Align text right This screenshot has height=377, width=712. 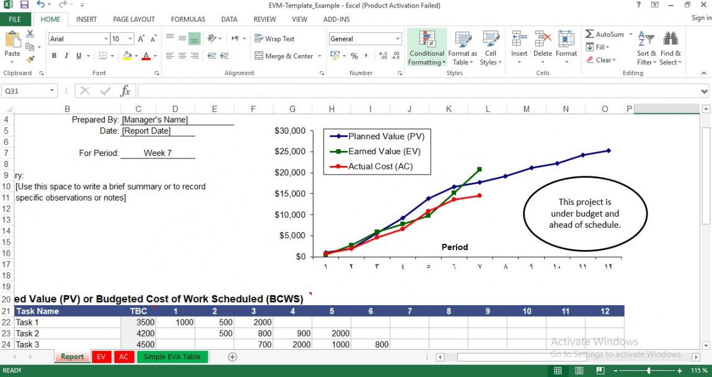coord(195,56)
